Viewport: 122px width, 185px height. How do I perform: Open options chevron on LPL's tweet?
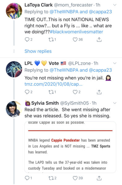click(115, 63)
